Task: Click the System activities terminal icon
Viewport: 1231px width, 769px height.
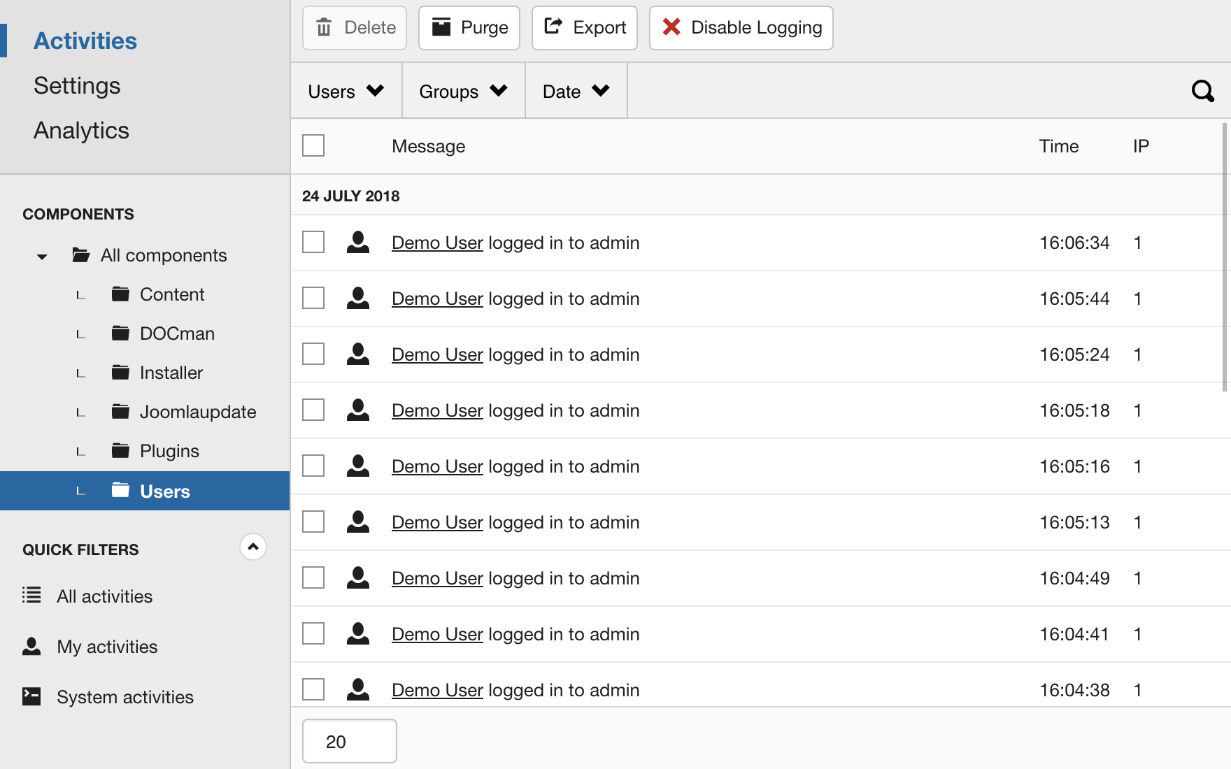Action: click(x=31, y=696)
